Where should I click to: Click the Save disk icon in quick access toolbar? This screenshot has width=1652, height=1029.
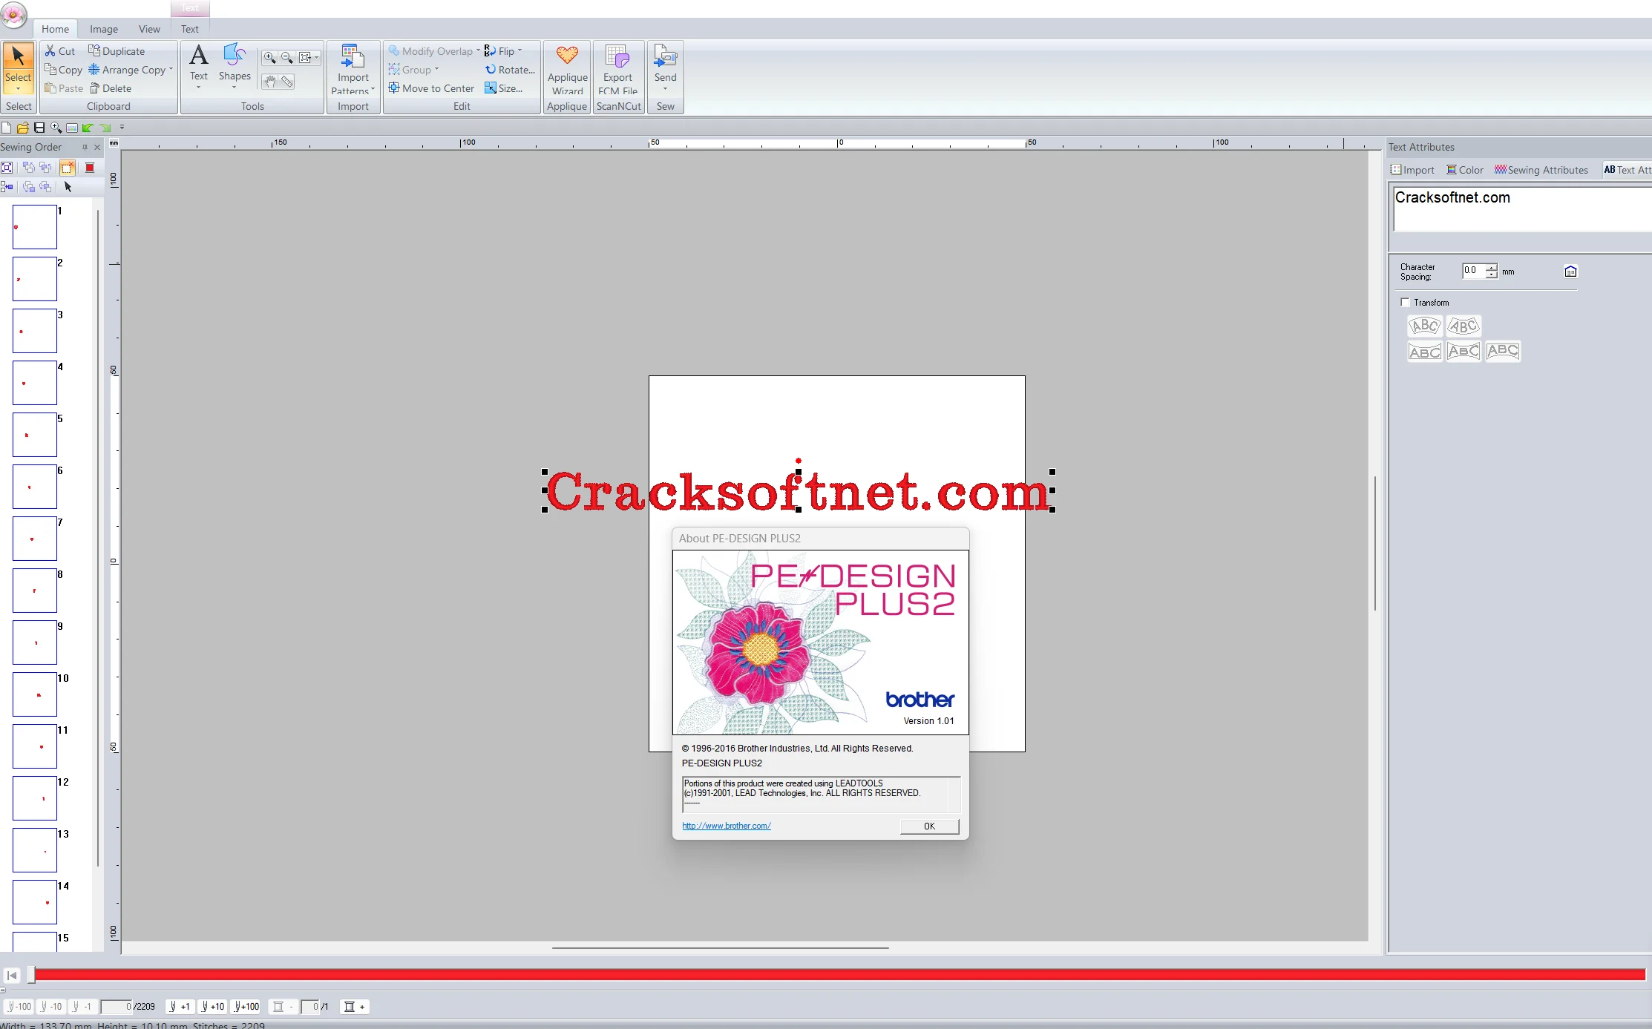coord(39,128)
